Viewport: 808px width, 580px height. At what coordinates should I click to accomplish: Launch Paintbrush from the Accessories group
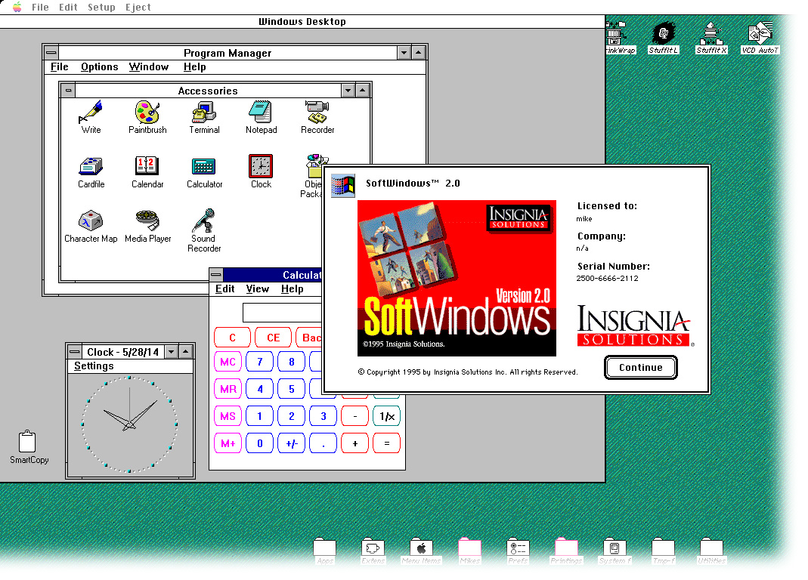click(147, 113)
